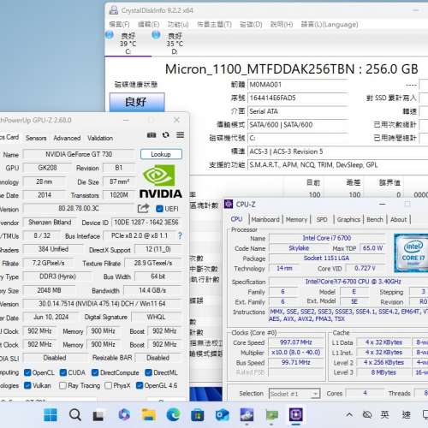
Task: Switch to CPU-Z taskbar icon
Action: 296,414
